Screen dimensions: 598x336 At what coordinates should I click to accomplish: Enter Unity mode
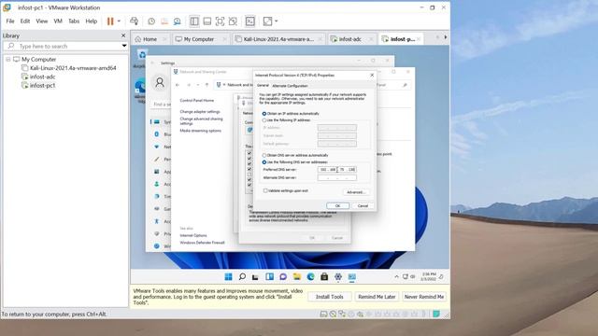(233, 21)
